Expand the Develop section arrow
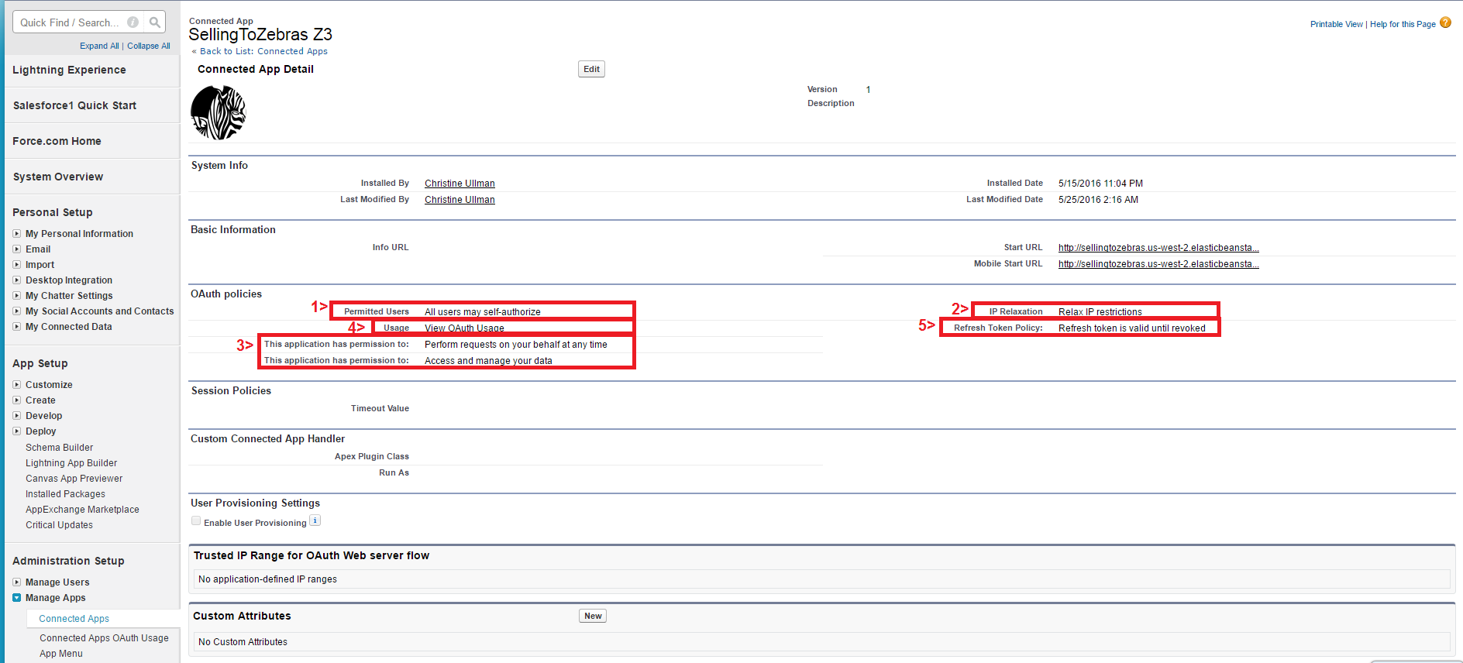 coord(17,416)
